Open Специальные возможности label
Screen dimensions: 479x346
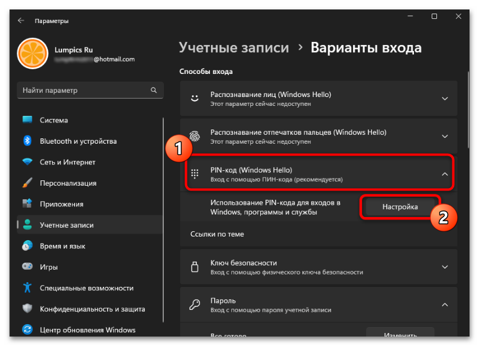(86, 288)
